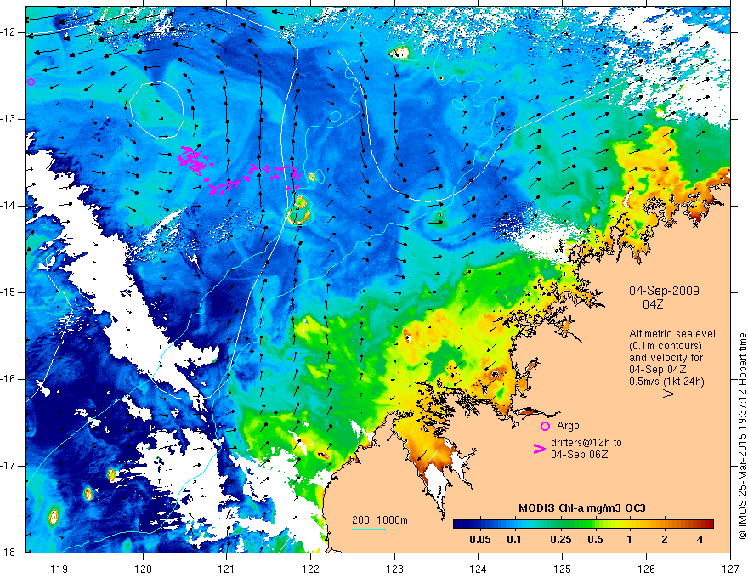
Task: Click latitude axis label -15
Action: [x=10, y=292]
